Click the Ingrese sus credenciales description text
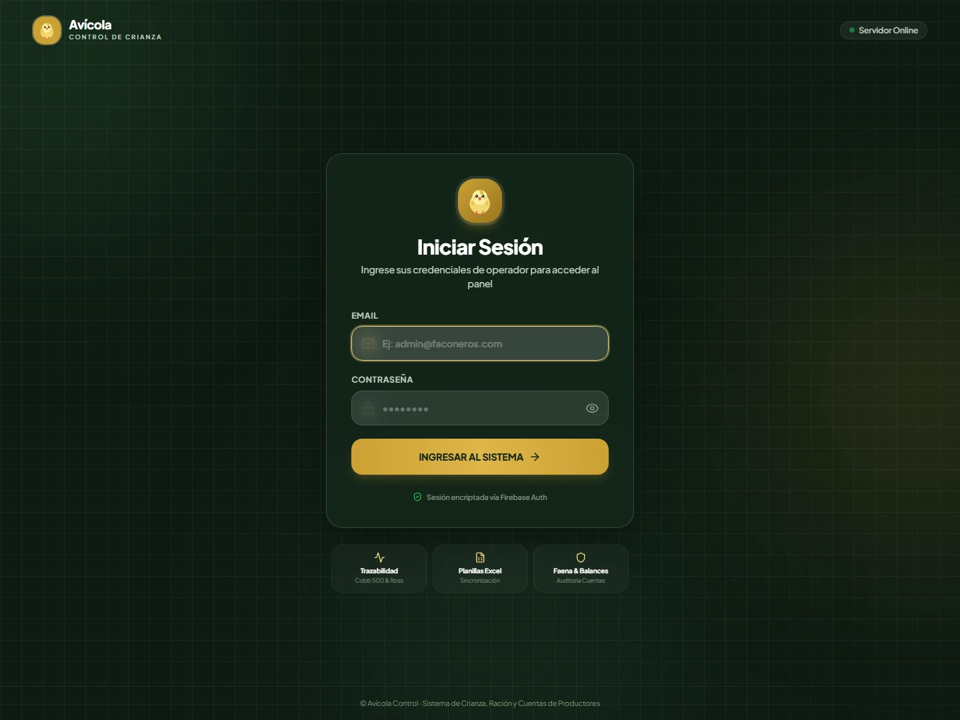Screen dimensions: 960x720 [480, 277]
